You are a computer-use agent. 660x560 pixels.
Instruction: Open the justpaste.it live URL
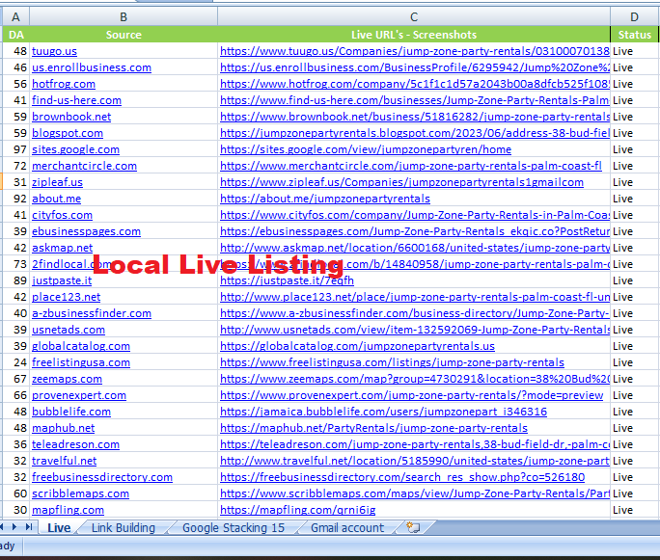(287, 280)
